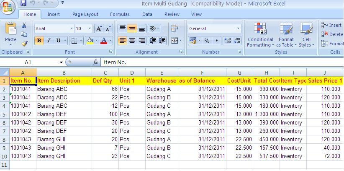Switch to the Formulas tab
The height and width of the screenshot is (171, 344).
click(x=120, y=14)
